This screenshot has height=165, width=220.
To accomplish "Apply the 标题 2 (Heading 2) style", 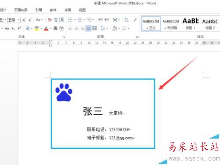I will [x=210, y=24].
